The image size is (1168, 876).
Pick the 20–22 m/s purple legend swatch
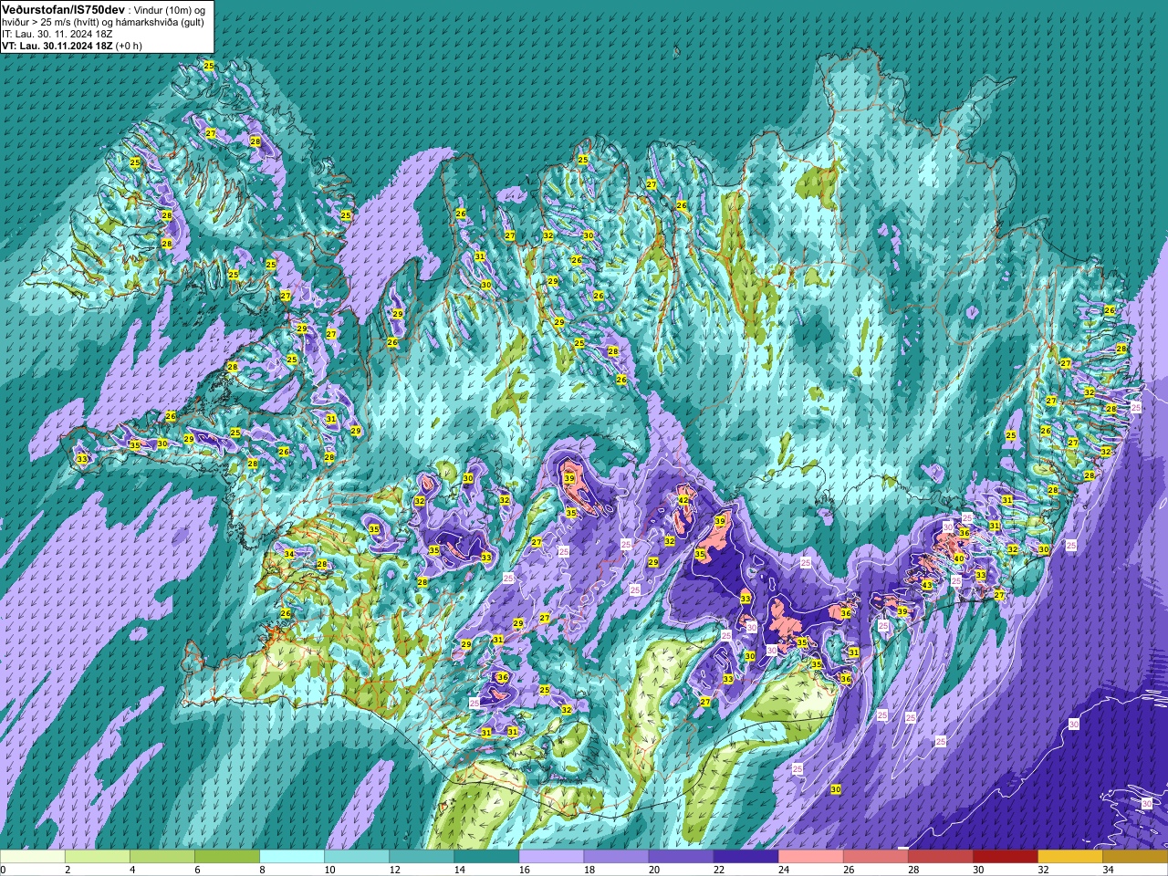(681, 857)
